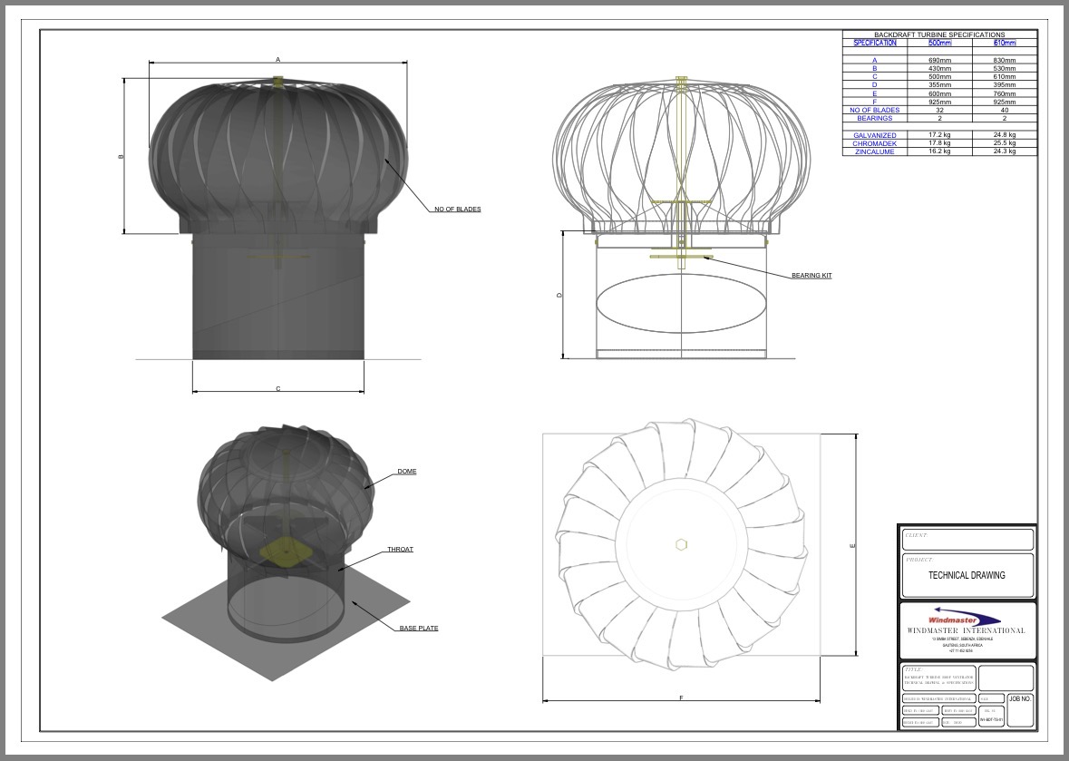Select the 610mm column header
The height and width of the screenshot is (761, 1069).
pos(1004,43)
